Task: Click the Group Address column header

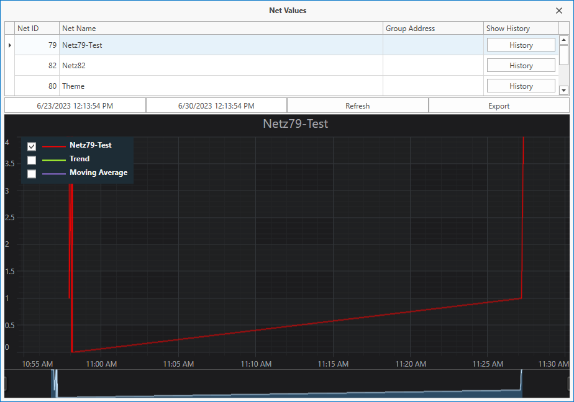Action: (433, 28)
